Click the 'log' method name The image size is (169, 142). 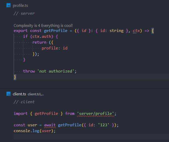click(36, 131)
